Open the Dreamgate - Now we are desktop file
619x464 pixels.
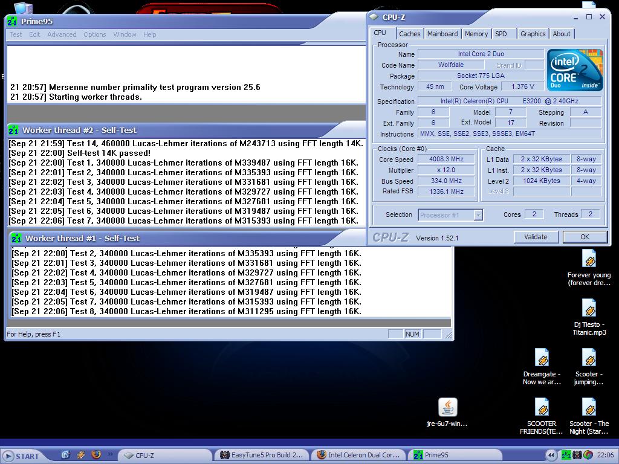tap(542, 367)
